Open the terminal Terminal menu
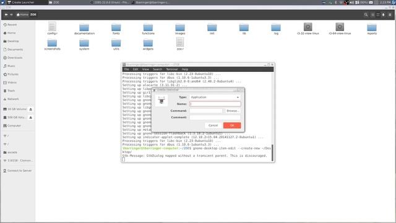This screenshot has width=396, height=223. click(x=172, y=69)
